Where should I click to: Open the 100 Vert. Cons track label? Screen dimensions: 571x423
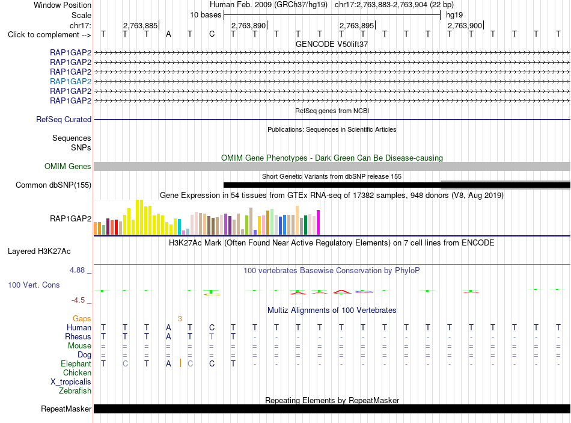pos(34,285)
